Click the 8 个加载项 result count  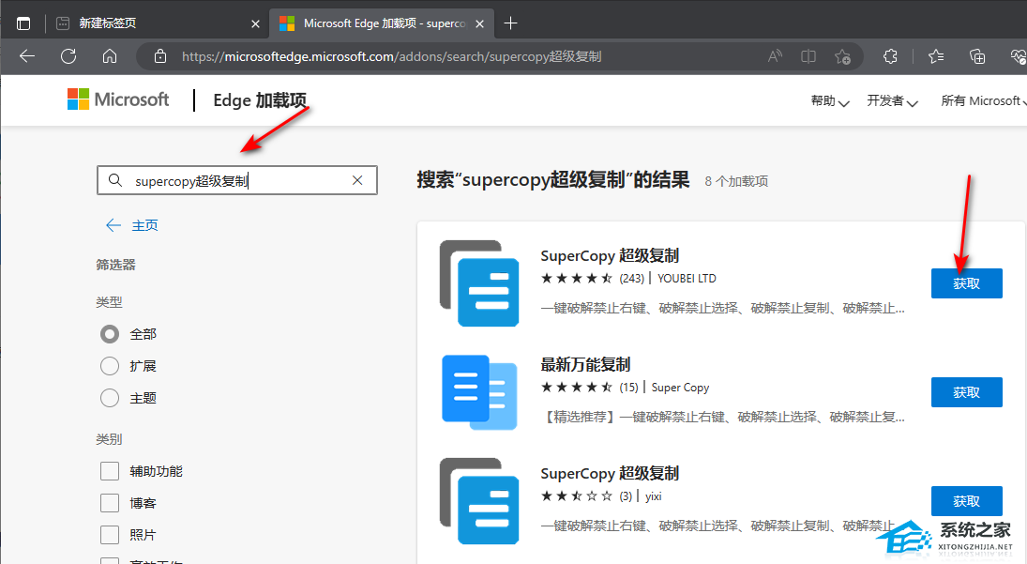(x=736, y=181)
